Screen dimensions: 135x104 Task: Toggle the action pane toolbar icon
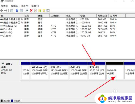click(21, 11)
